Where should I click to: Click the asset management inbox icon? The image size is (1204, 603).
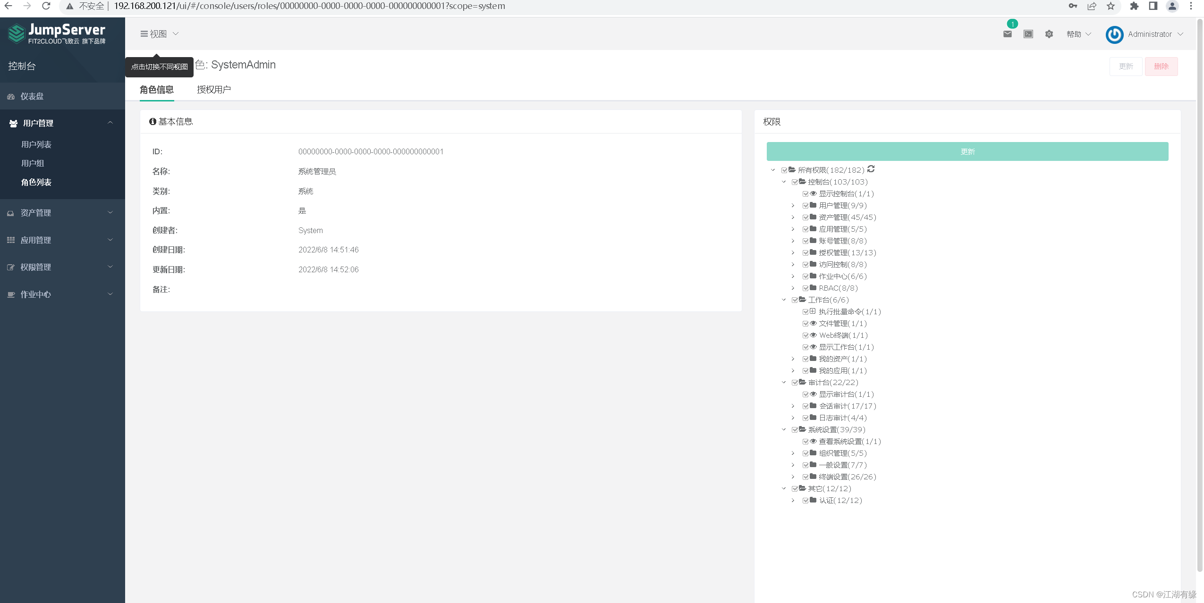click(x=10, y=213)
